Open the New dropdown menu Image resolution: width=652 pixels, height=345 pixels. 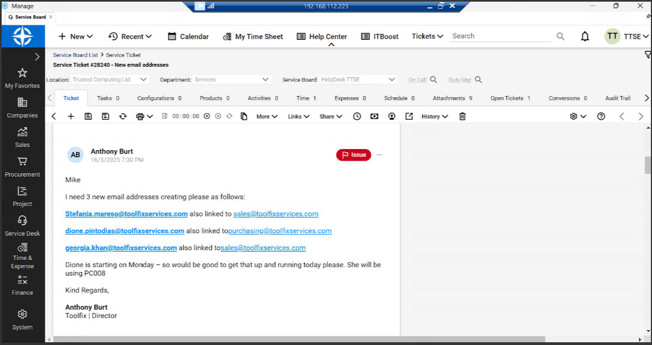(75, 36)
